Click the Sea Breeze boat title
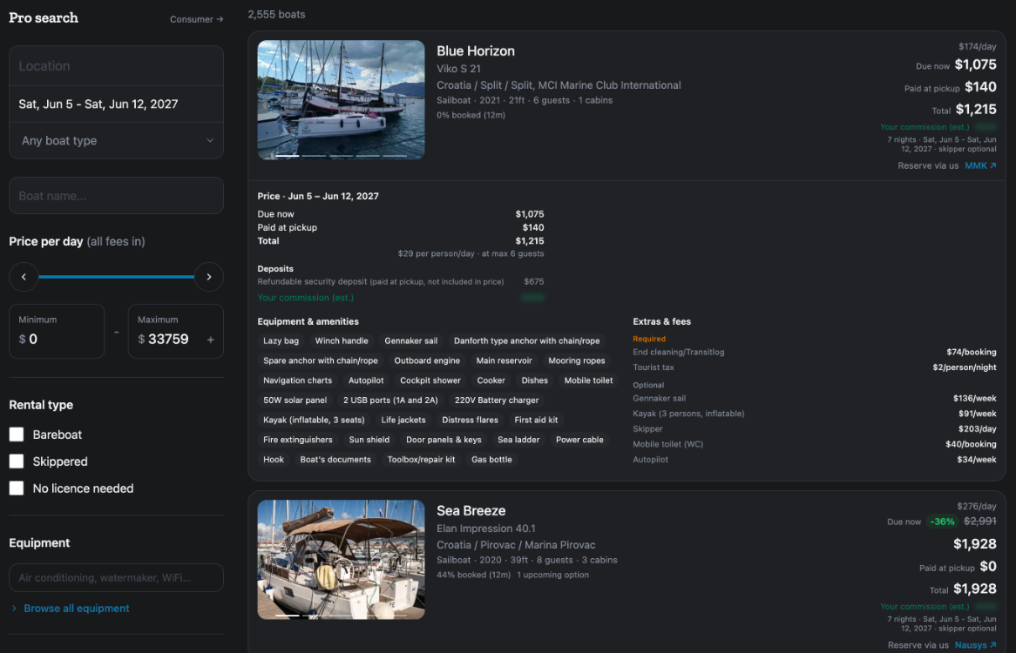Viewport: 1016px width, 653px height. click(471, 510)
